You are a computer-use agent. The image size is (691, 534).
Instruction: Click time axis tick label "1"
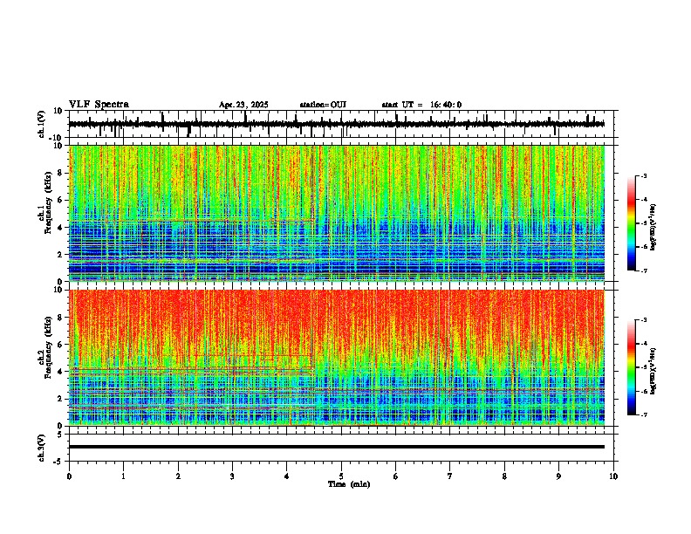pyautogui.click(x=124, y=476)
